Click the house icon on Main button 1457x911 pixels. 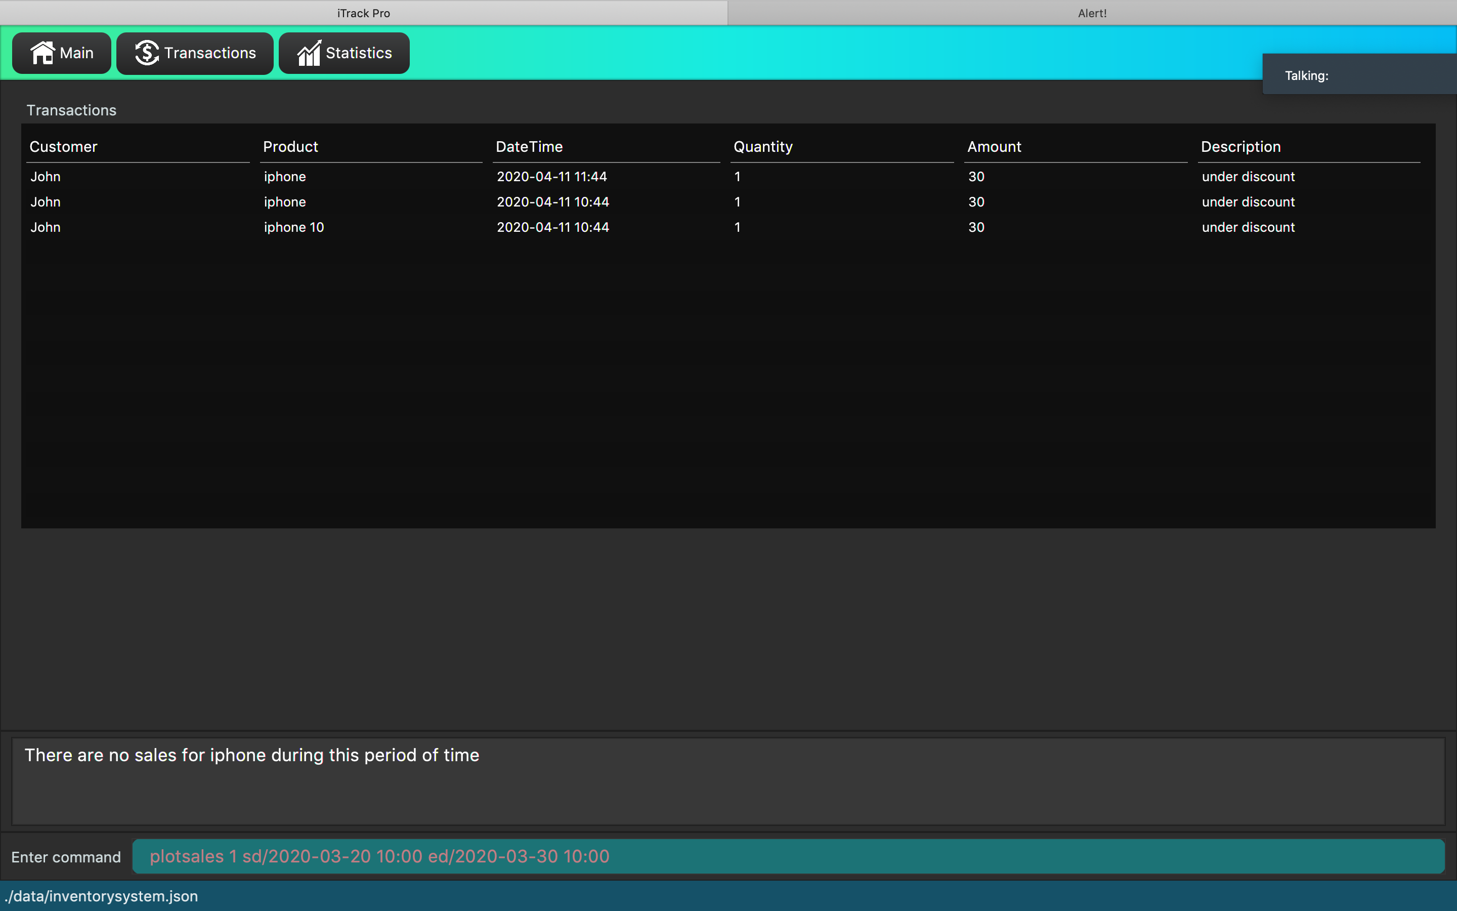click(x=42, y=53)
